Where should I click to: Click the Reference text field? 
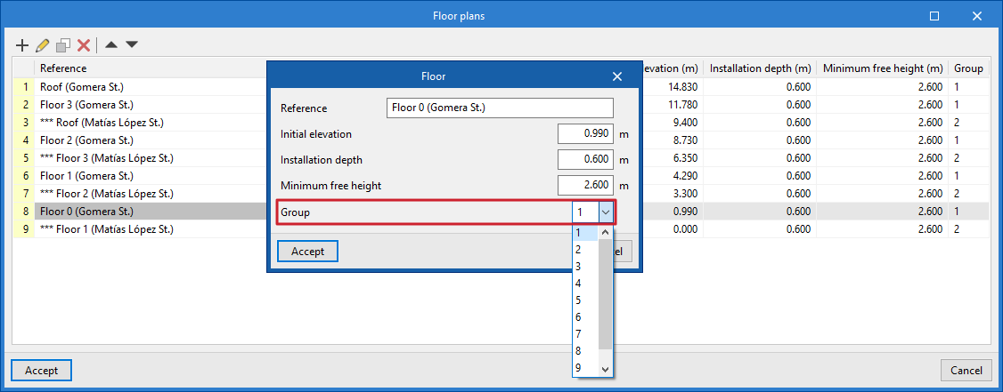pos(500,108)
